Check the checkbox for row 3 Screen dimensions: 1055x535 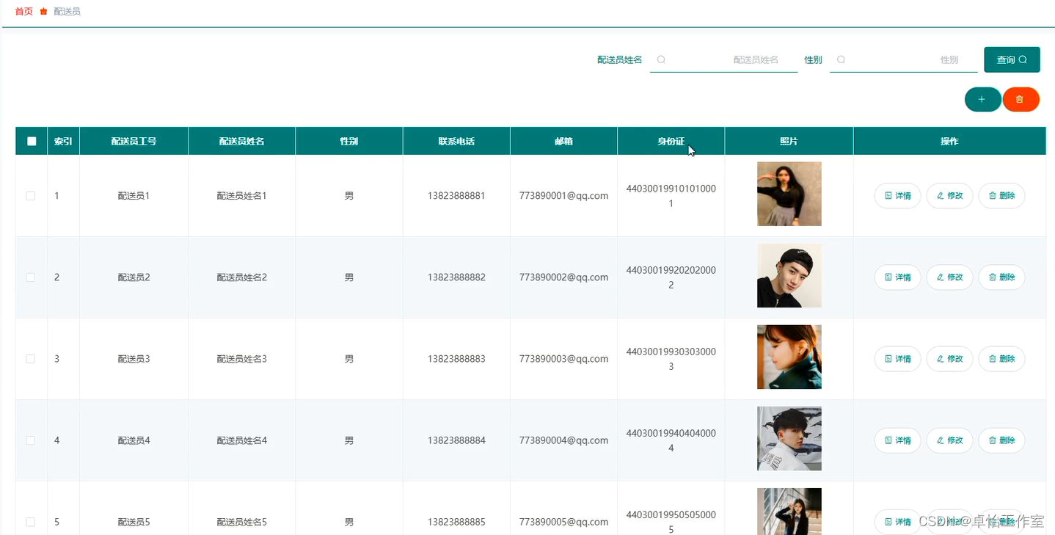[31, 359]
